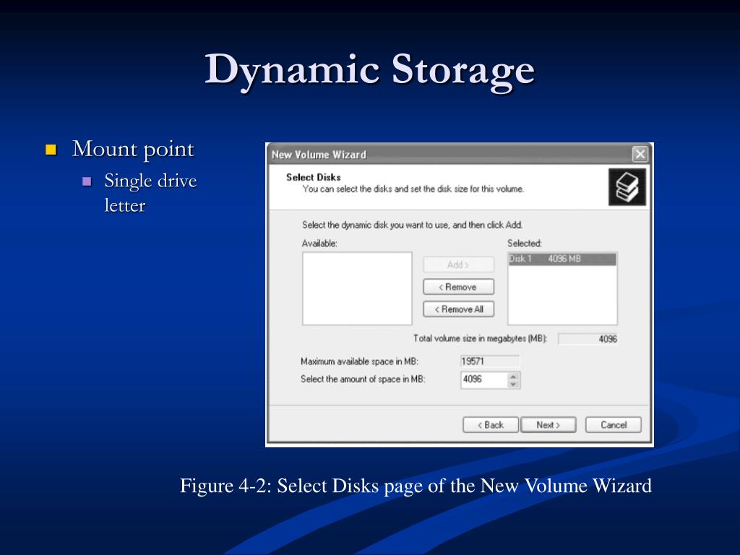Click the Back button in the wizard

[x=491, y=425]
